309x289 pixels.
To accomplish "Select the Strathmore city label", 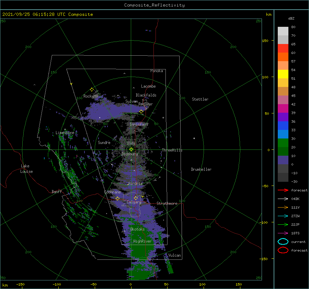I will pyautogui.click(x=167, y=203).
